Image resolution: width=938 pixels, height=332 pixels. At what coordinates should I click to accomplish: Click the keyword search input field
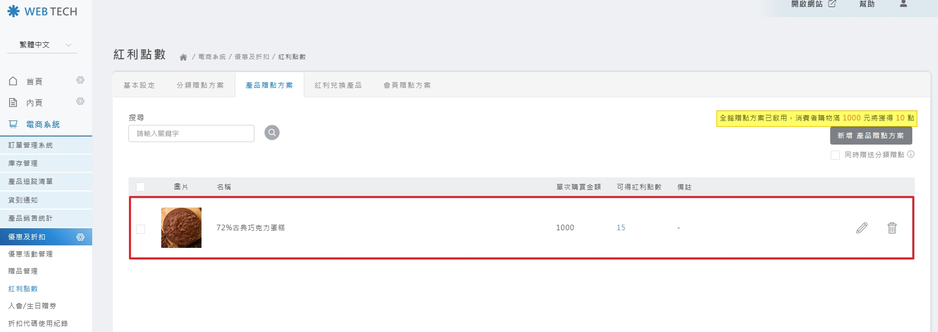tap(191, 134)
